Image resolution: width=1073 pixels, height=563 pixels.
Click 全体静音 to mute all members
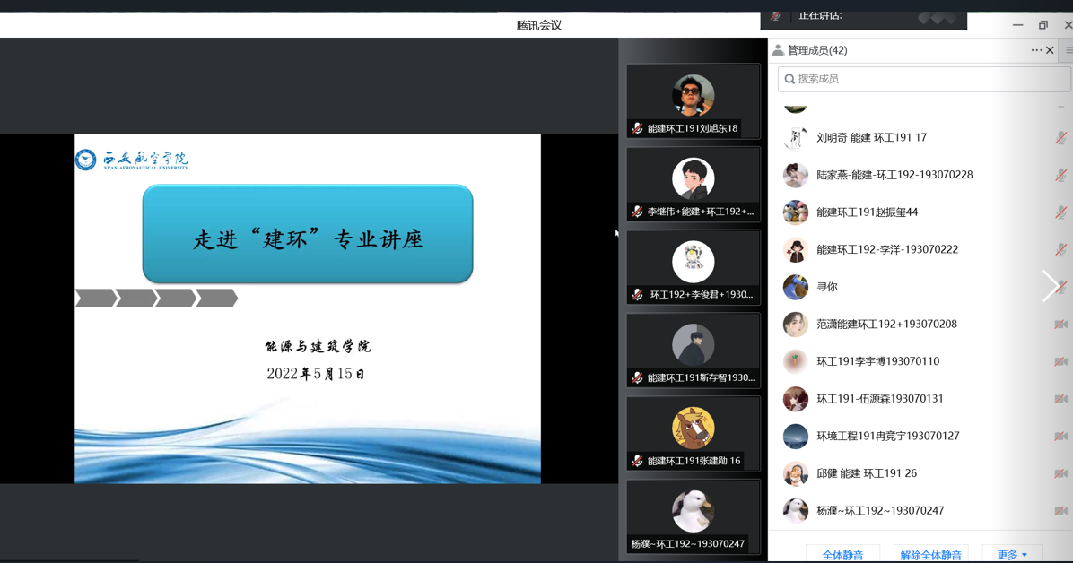point(842,554)
